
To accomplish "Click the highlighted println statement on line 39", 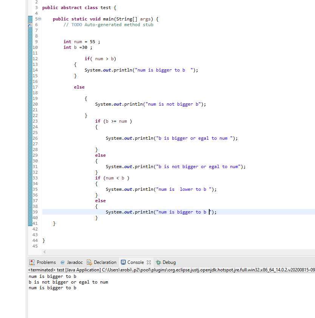I will coord(161,212).
